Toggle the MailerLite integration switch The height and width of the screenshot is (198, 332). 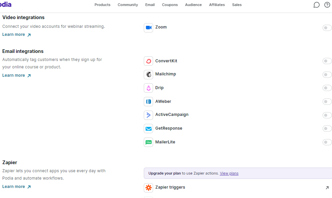(327, 142)
